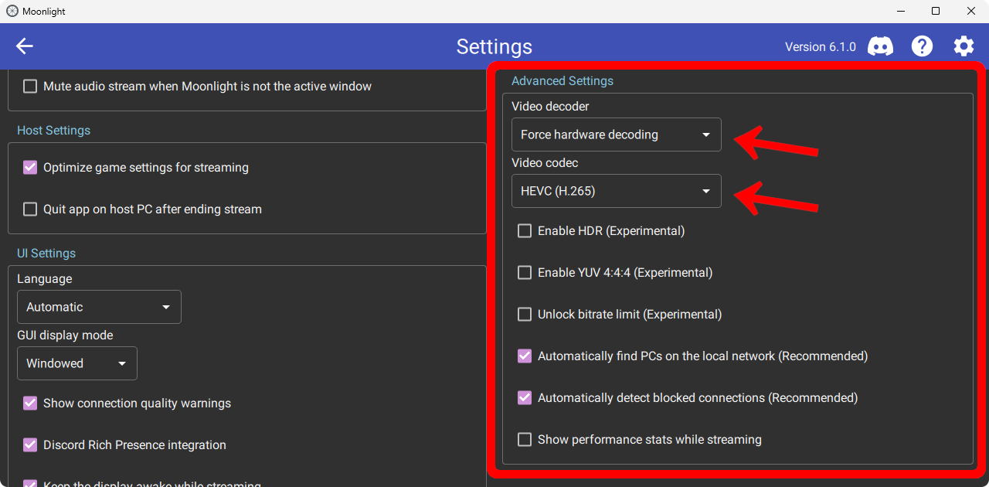Viewport: 989px width, 487px height.
Task: Click the Host Settings heading
Action: click(x=54, y=131)
